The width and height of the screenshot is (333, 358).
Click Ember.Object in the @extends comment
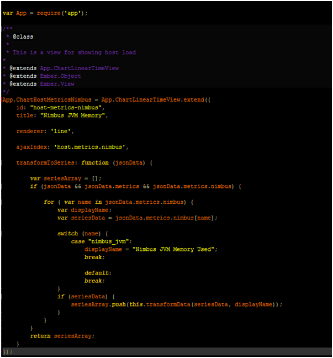pyautogui.click(x=60, y=76)
